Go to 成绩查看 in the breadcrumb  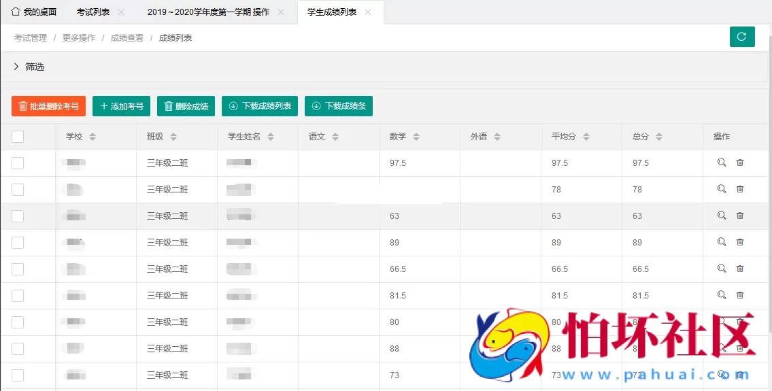[x=127, y=38]
